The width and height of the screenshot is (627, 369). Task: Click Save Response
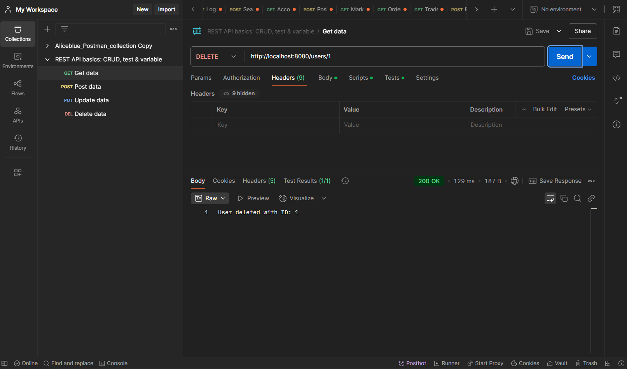click(x=555, y=181)
